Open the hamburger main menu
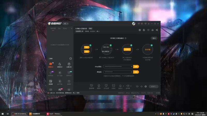Image resolution: width=207 pixels, height=116 pixels. (149, 24)
